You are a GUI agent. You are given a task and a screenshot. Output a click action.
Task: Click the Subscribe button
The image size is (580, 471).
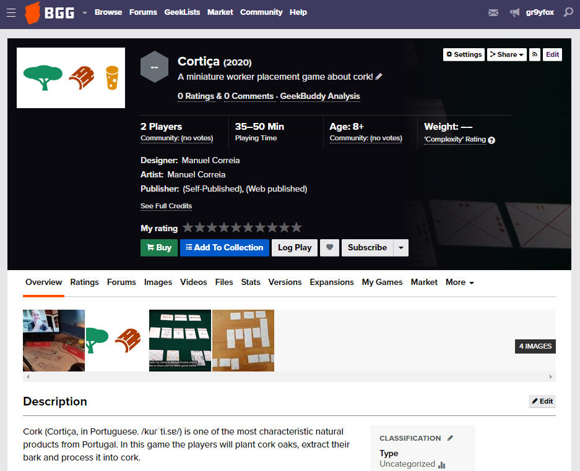tap(367, 248)
